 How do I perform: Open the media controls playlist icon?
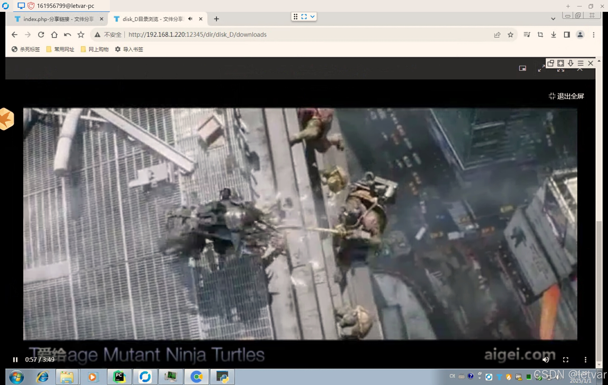tap(527, 35)
